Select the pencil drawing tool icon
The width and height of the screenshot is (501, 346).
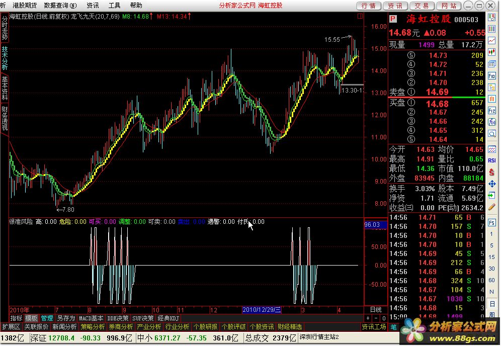pyautogui.click(x=492, y=207)
